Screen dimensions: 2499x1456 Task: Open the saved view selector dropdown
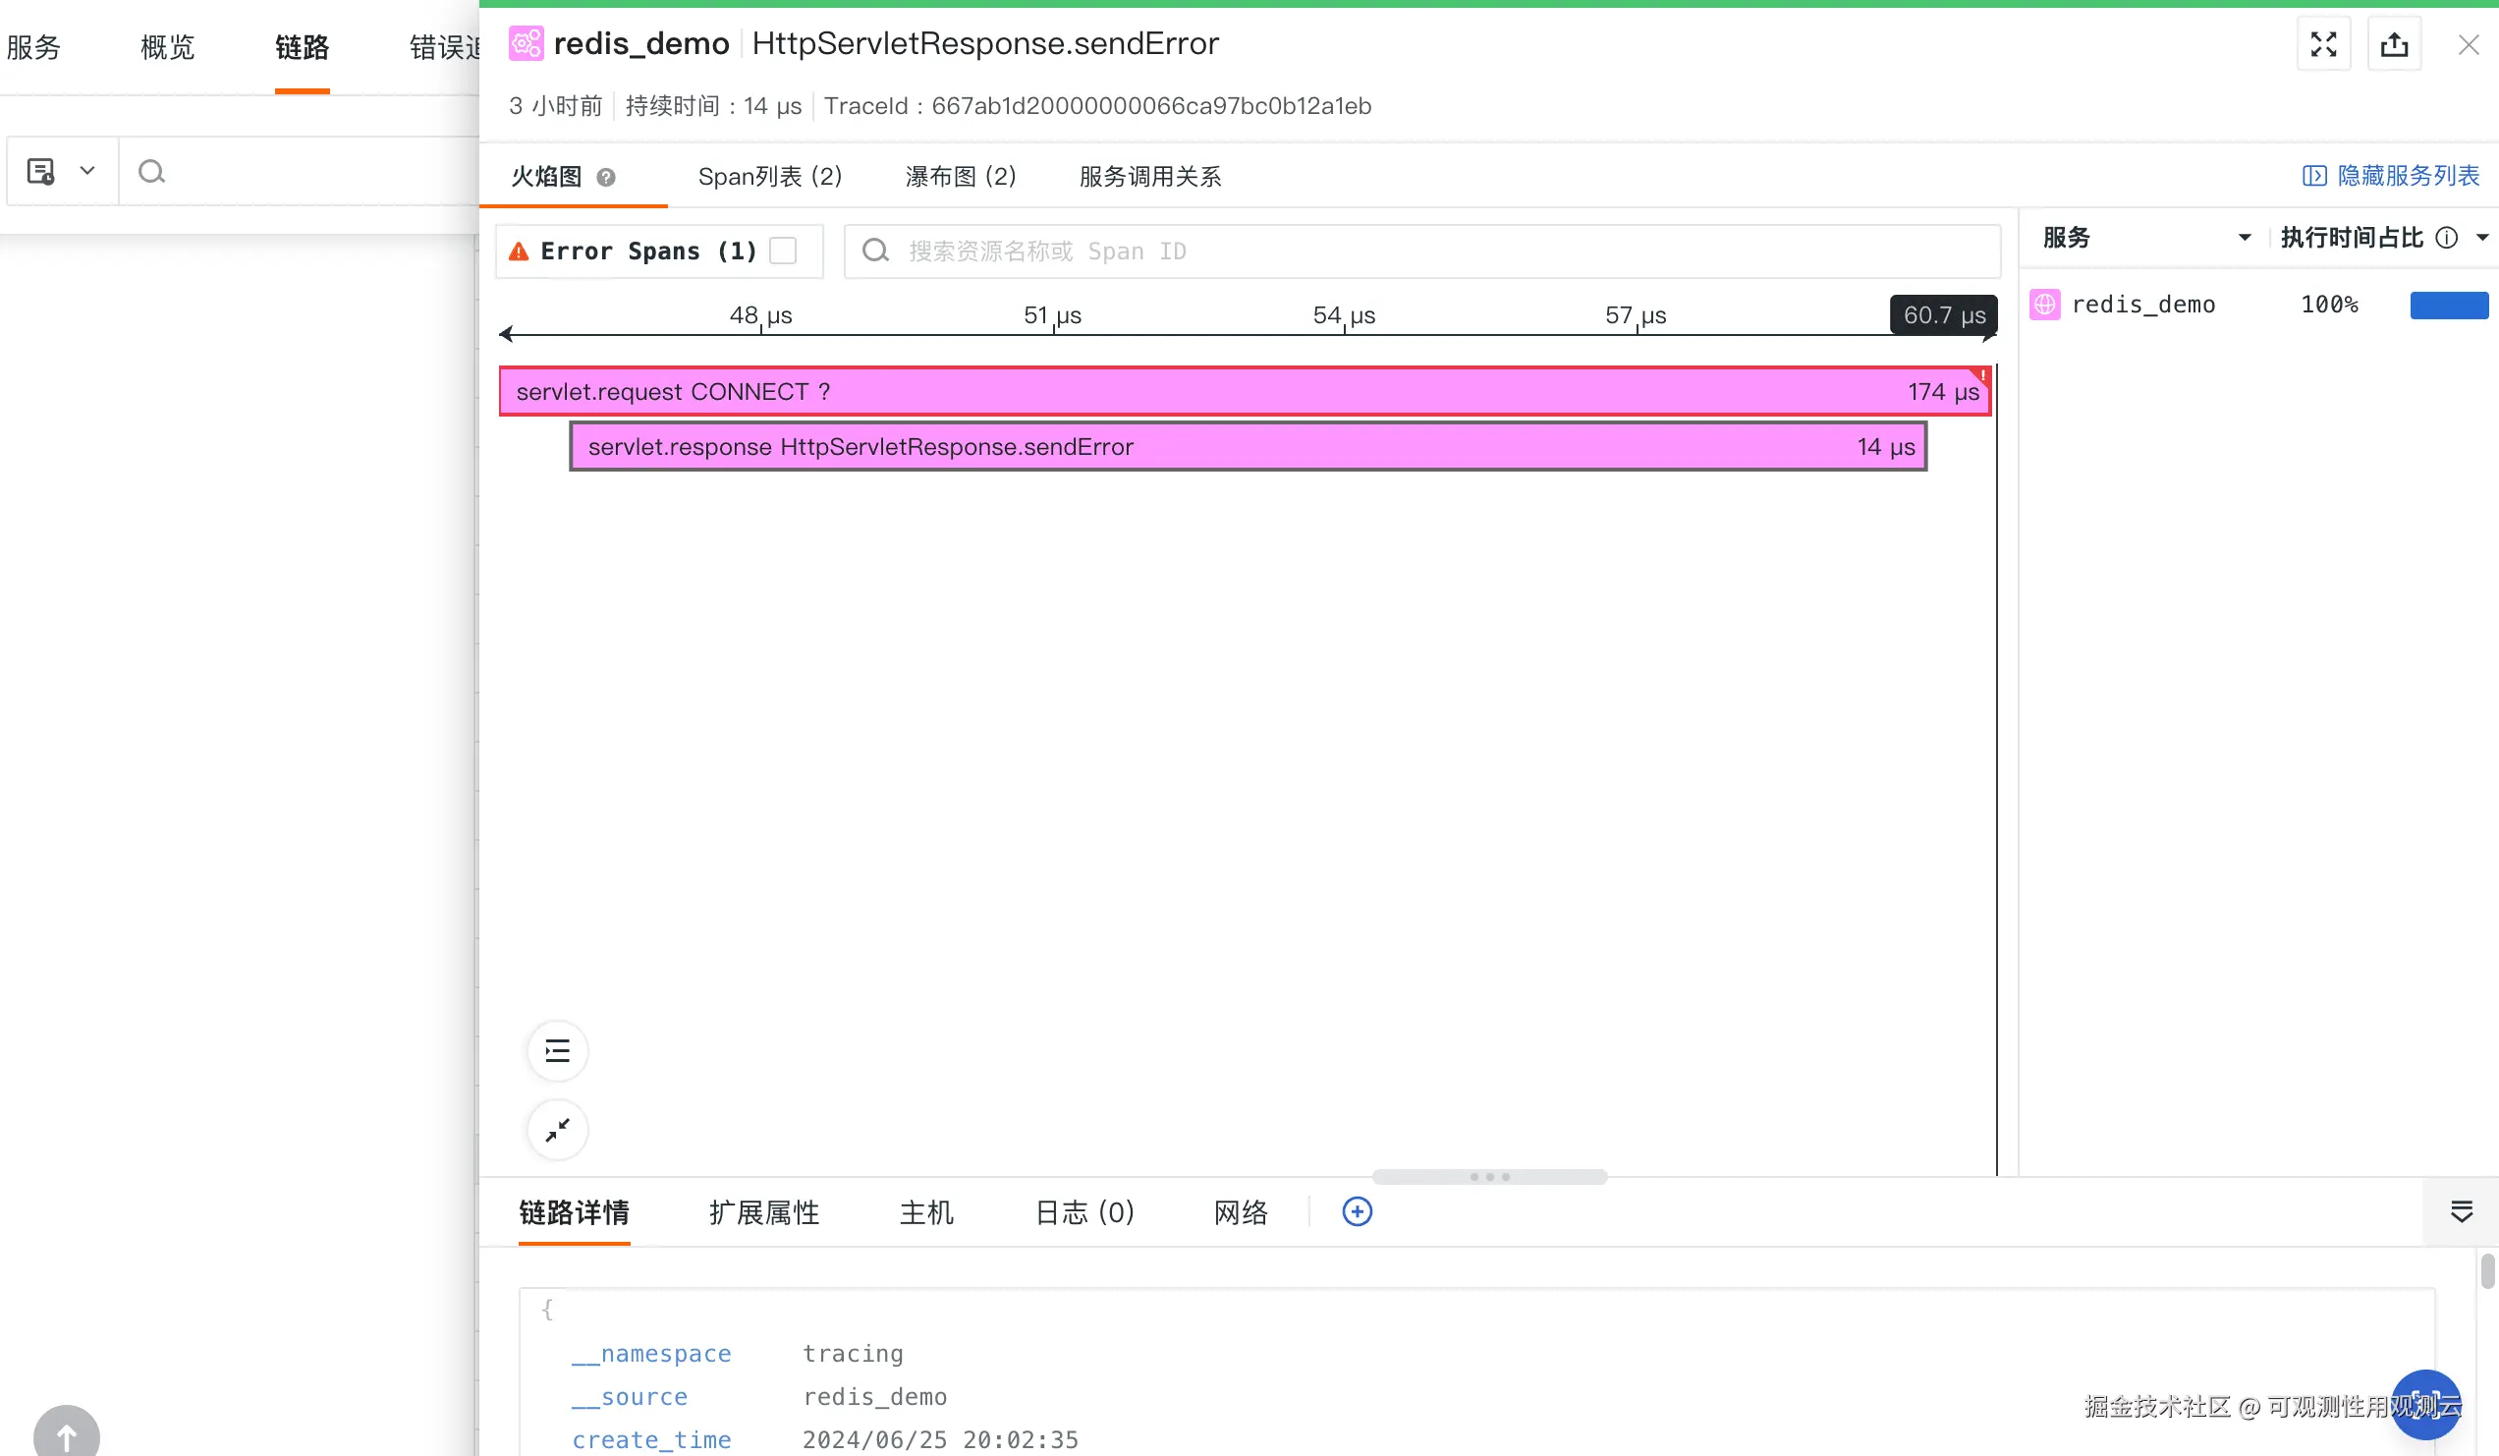coord(62,172)
